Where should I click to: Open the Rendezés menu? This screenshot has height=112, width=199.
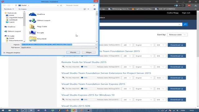[9, 9]
